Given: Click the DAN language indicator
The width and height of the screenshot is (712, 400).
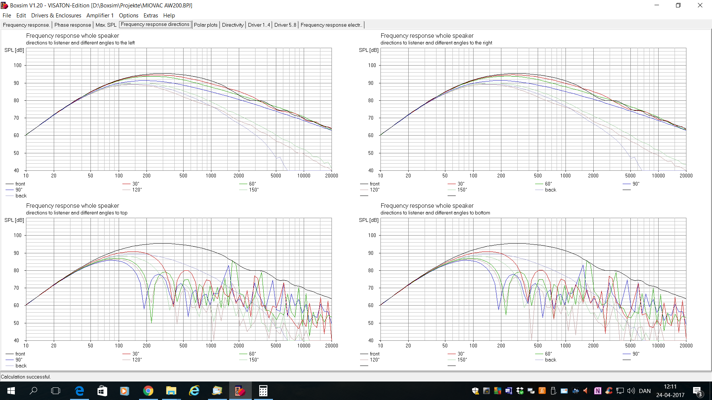Looking at the screenshot, I should pyautogui.click(x=645, y=391).
